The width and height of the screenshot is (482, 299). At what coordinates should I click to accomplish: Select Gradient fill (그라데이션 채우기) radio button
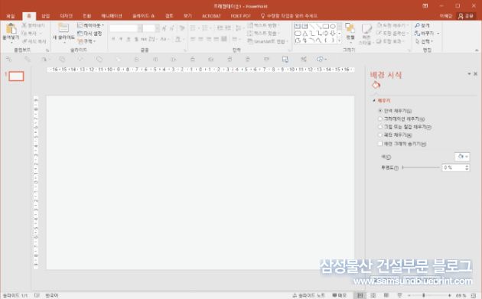380,119
